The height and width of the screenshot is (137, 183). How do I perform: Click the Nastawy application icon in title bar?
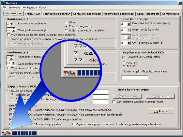coord(4,3)
